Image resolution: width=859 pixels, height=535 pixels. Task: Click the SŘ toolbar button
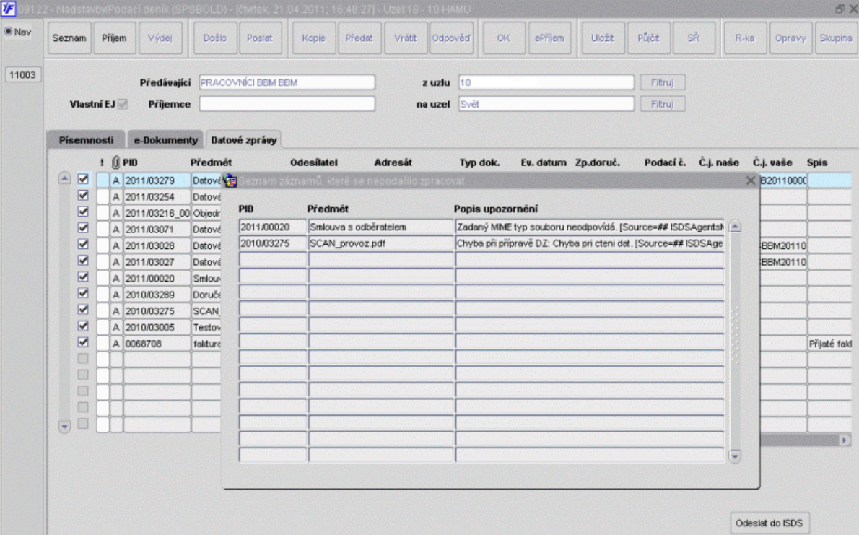coord(694,38)
